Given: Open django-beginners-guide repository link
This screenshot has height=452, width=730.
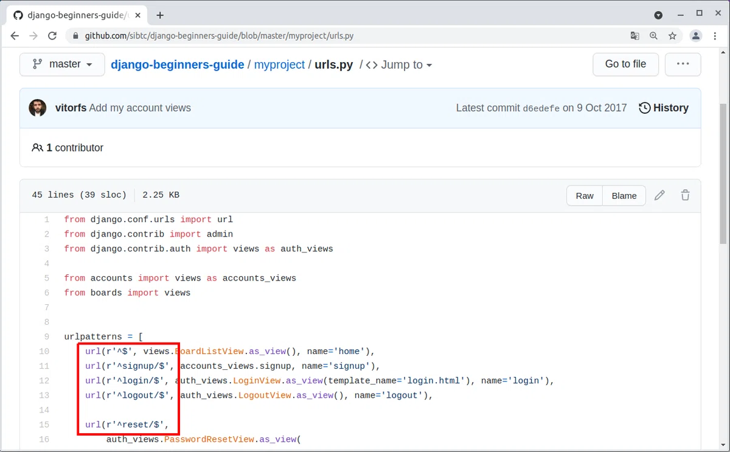Looking at the screenshot, I should 177,64.
